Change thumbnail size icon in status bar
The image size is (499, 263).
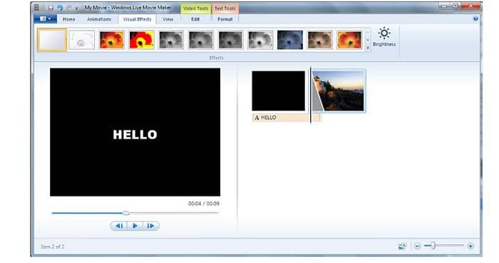coord(402,246)
